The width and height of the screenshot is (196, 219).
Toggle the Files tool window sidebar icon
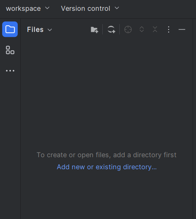click(10, 29)
